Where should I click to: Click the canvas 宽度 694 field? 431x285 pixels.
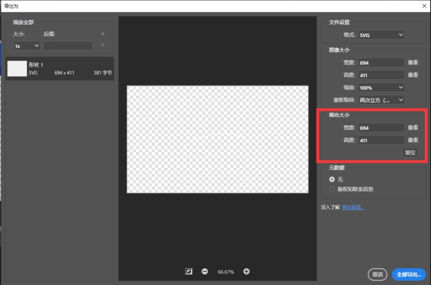click(381, 128)
